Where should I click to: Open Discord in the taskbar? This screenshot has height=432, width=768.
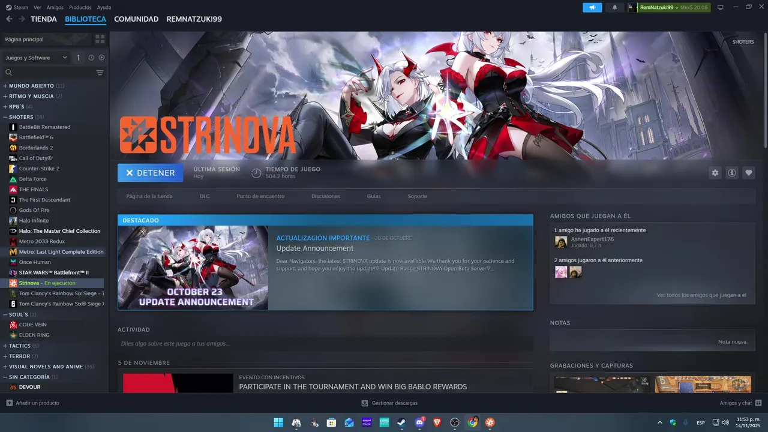pyautogui.click(x=419, y=422)
